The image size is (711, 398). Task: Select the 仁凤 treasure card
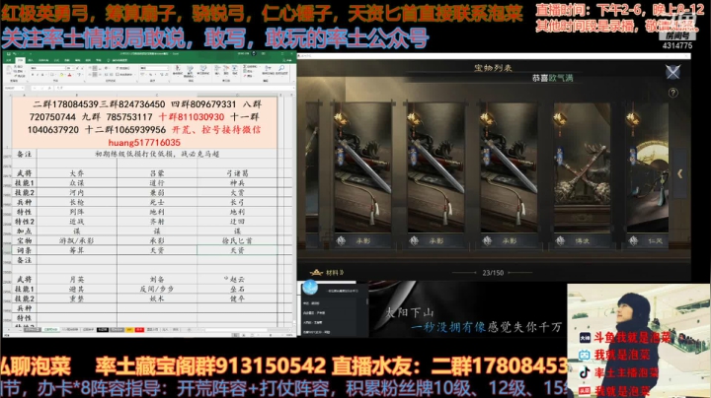pyautogui.click(x=649, y=175)
